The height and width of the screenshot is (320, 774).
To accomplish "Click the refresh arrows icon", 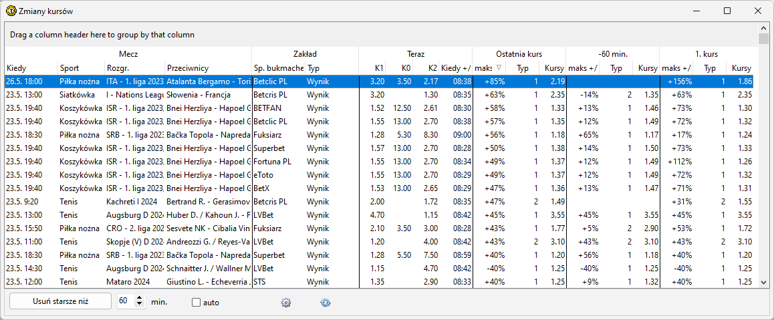I will coord(325,303).
